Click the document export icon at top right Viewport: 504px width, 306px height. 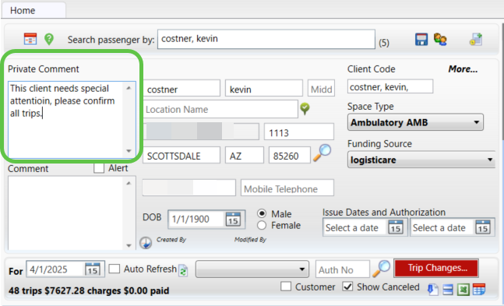[476, 39]
